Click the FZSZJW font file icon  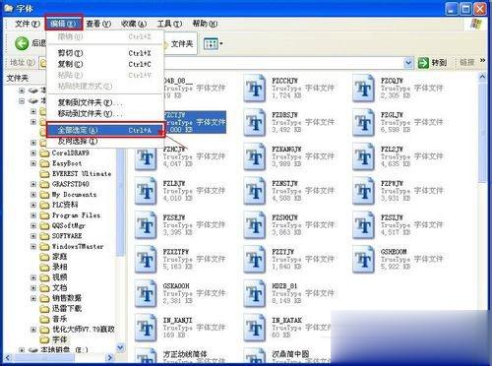[x=363, y=224]
